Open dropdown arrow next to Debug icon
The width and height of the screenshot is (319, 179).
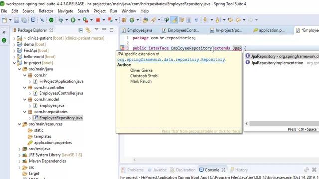tap(66, 20)
